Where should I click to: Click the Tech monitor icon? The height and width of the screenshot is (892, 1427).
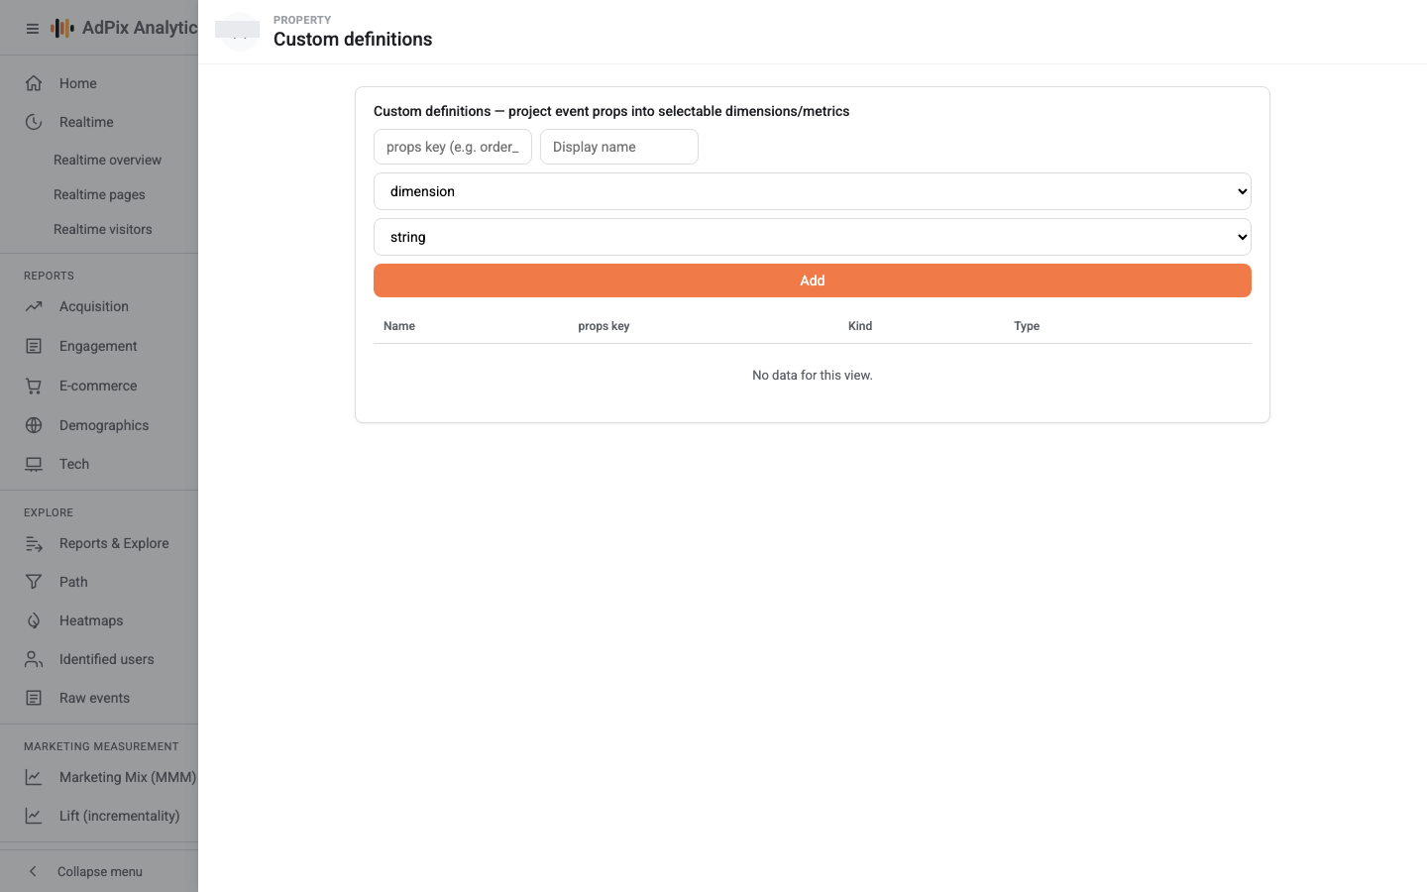point(34,464)
